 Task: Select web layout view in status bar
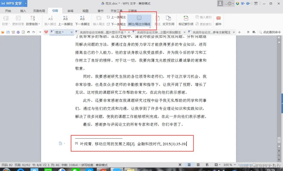pos(207,165)
